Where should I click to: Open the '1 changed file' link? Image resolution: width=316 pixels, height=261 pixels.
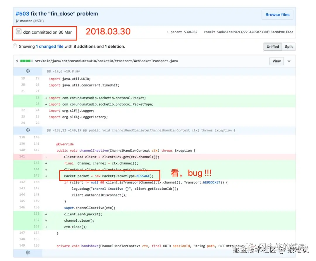pyautogui.click(x=49, y=46)
